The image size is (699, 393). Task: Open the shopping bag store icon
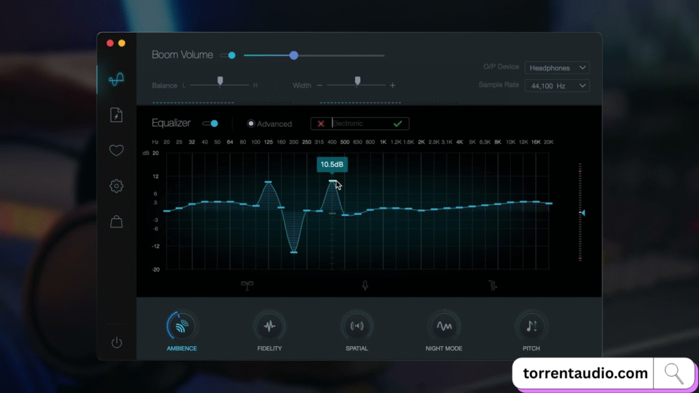(116, 222)
